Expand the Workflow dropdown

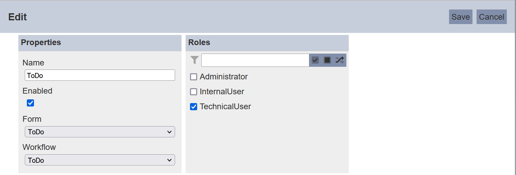(100, 160)
